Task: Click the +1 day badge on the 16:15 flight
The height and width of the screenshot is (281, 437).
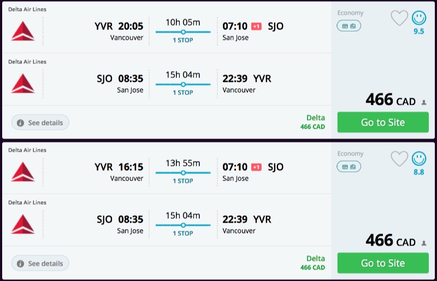Action: pyautogui.click(x=256, y=167)
